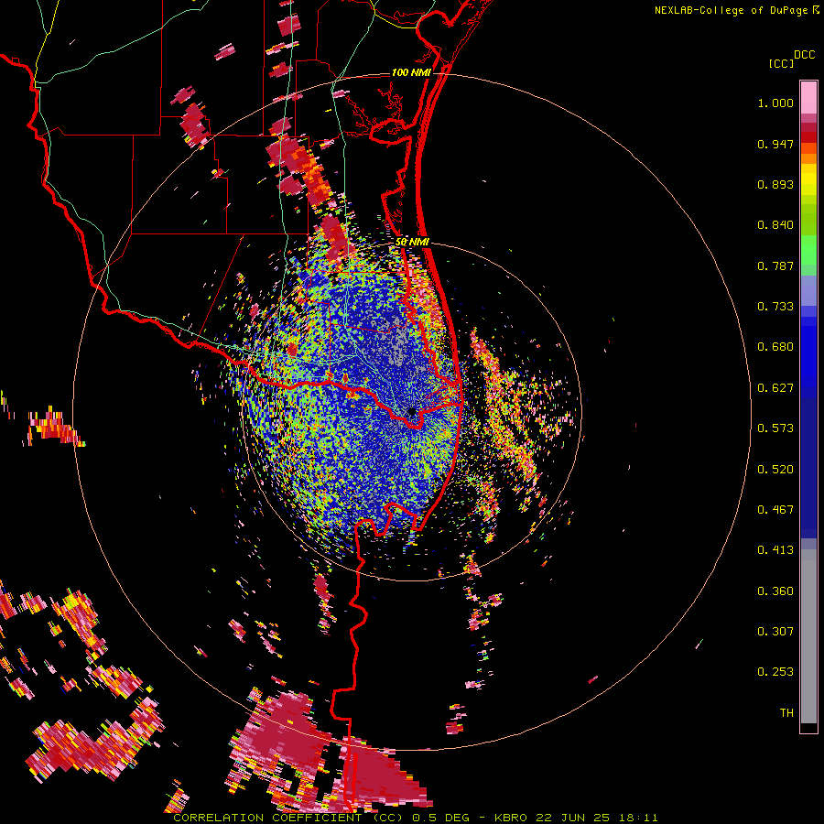Click the TH threshold label
The image size is (824, 824).
[x=786, y=713]
